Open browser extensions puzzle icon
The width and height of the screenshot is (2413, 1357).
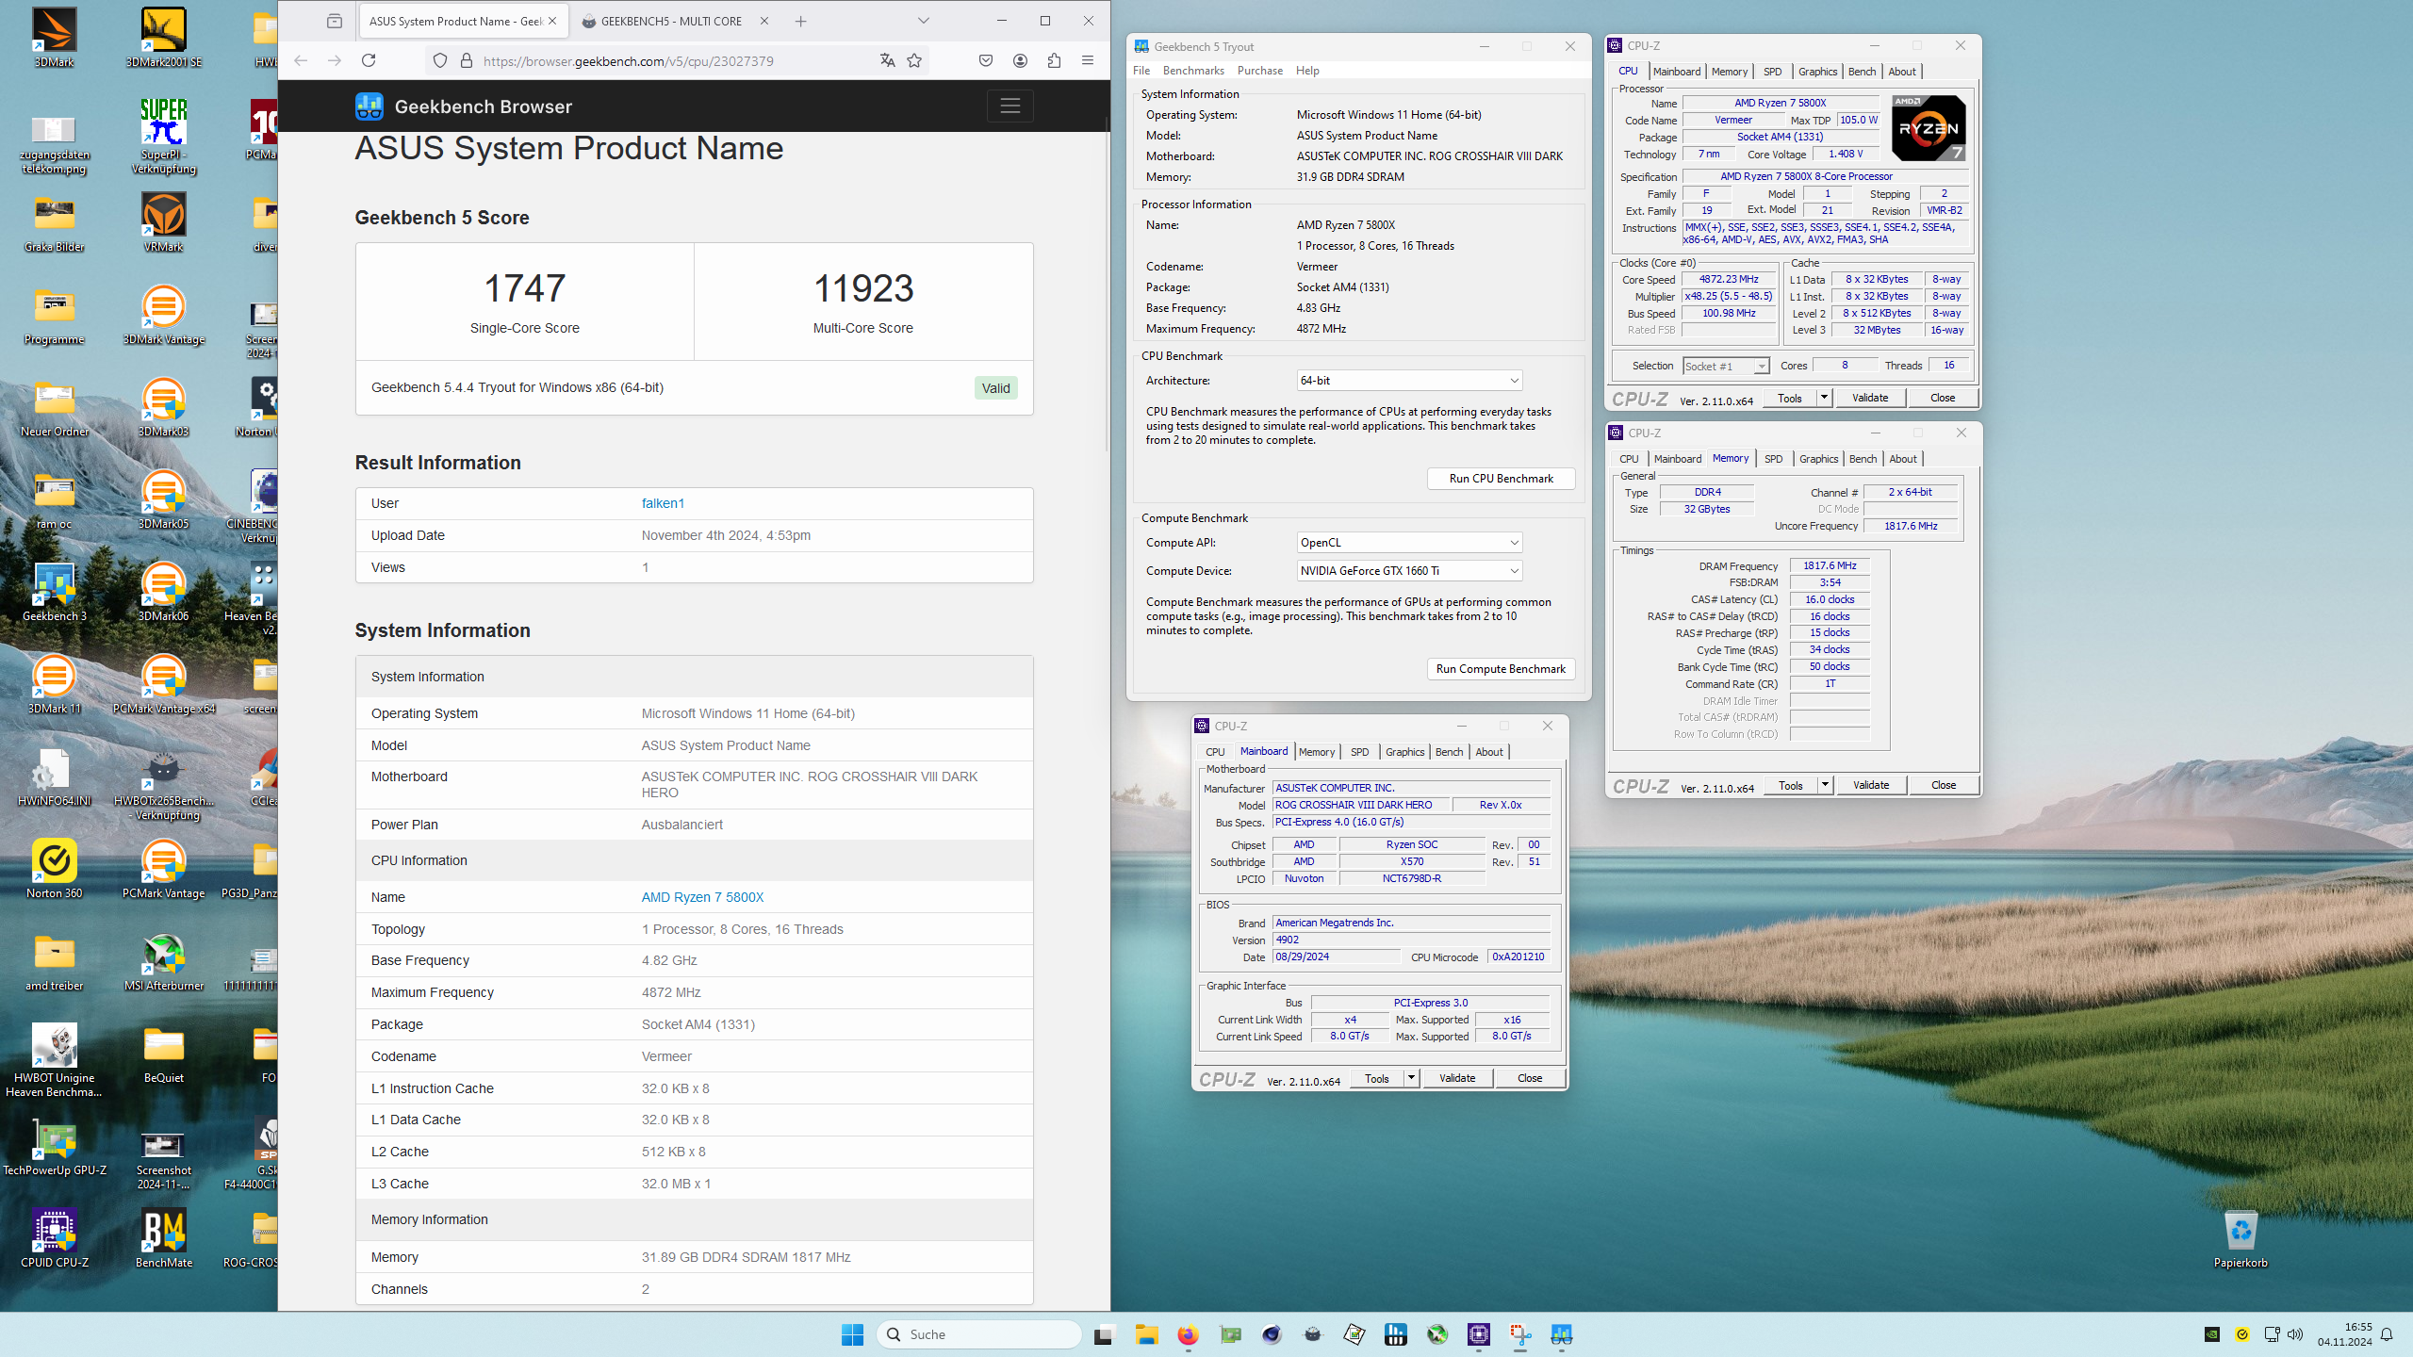tap(1054, 60)
